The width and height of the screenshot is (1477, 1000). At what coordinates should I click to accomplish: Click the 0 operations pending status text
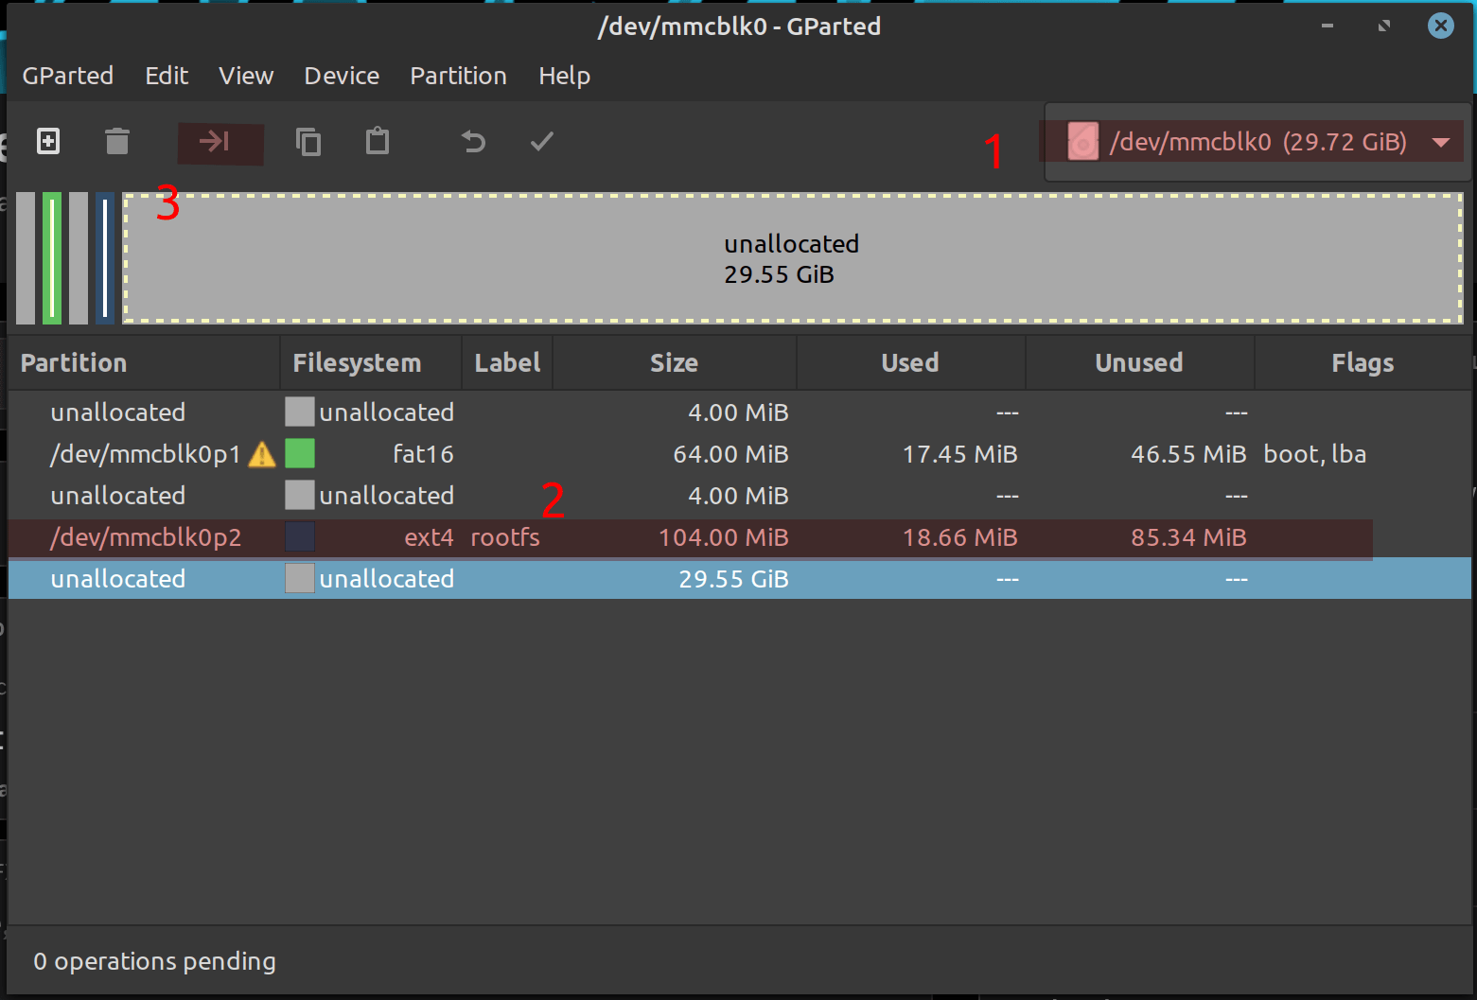(155, 961)
